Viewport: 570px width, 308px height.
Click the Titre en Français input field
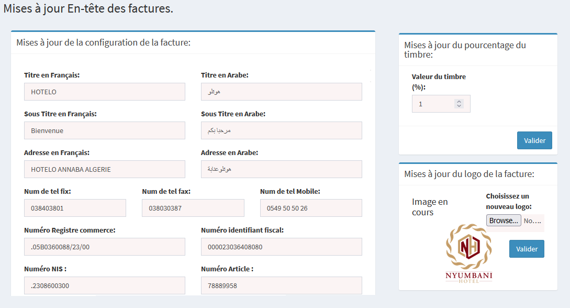[x=104, y=92]
